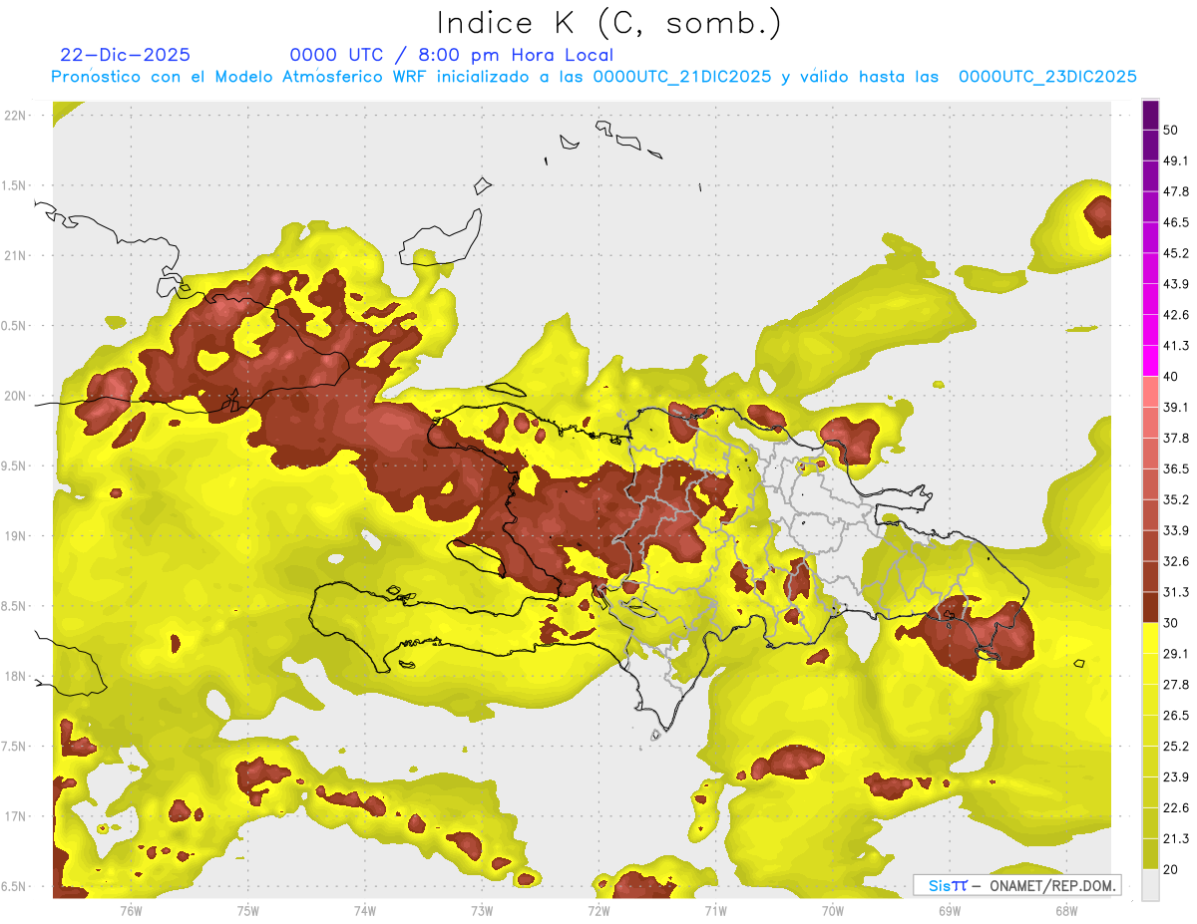Click the latitude label '22N'
The image size is (1197, 924).
(x=15, y=115)
